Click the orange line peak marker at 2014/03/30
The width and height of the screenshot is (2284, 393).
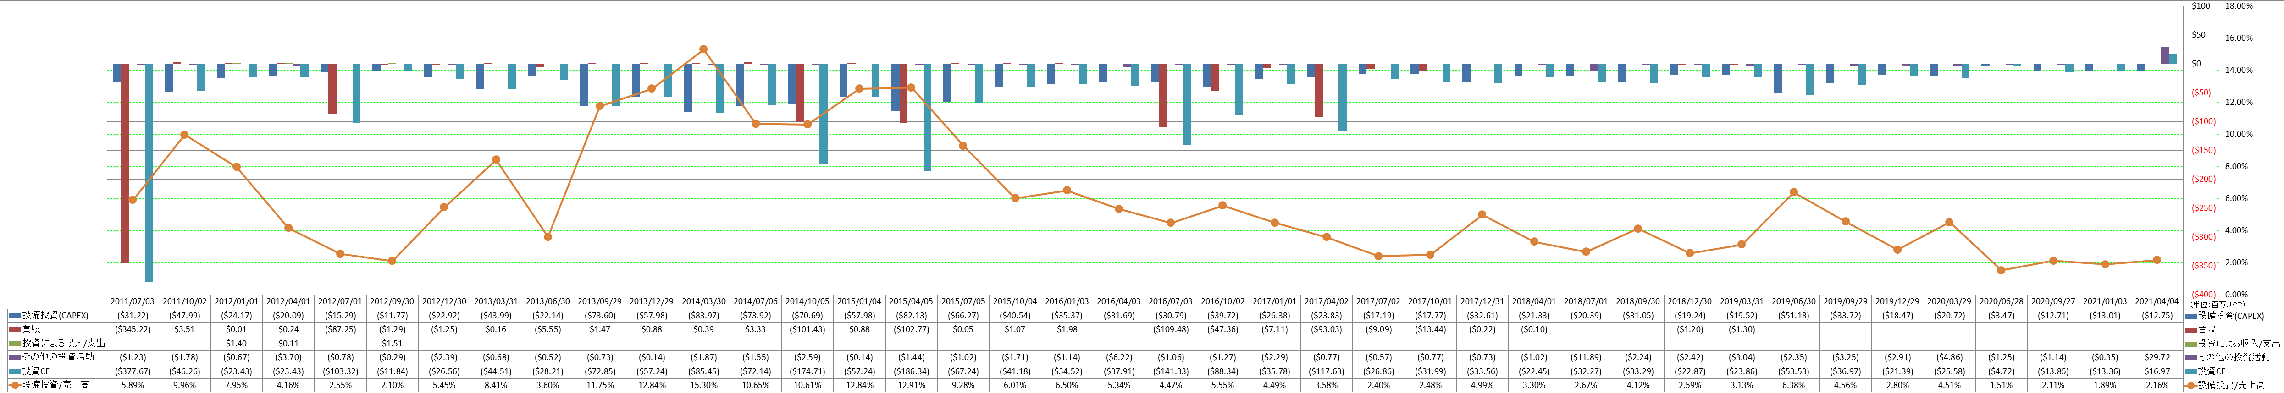pos(703,49)
